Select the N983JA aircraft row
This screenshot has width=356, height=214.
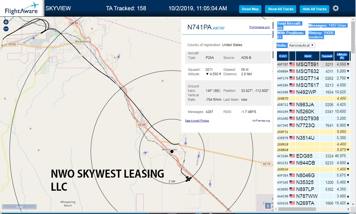313,105
